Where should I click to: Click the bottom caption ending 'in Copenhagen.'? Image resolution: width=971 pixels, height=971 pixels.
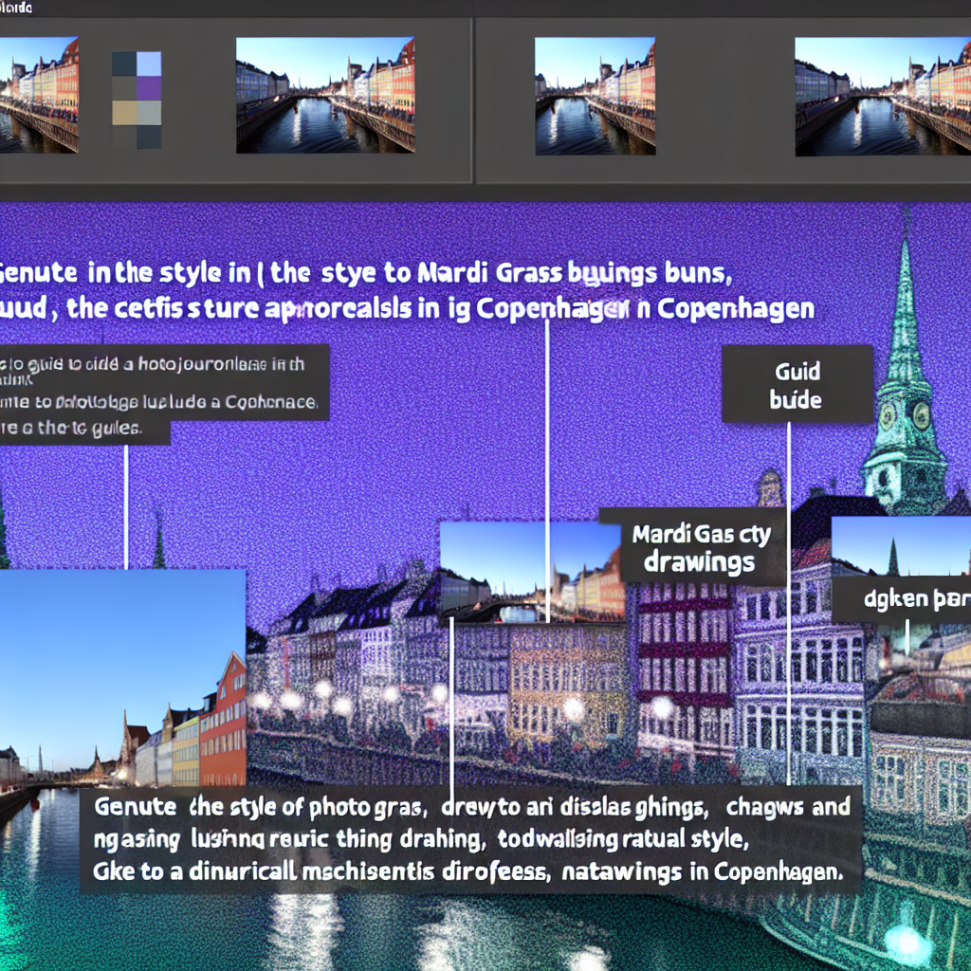[469, 839]
